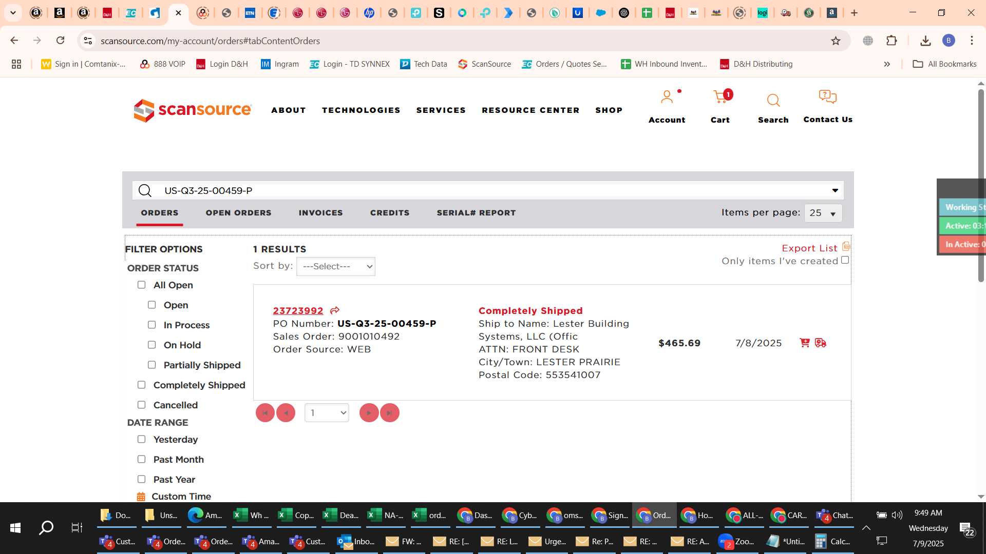Open Task View on taskbar
Viewport: 986px width, 554px height.
pyautogui.click(x=77, y=527)
